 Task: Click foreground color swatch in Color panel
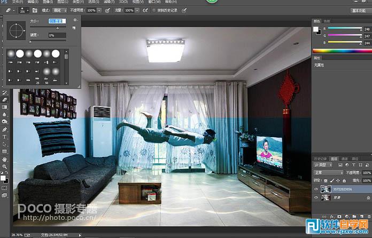click(315, 29)
